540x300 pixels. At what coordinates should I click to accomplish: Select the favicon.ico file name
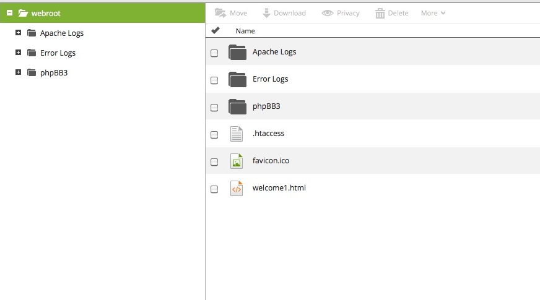[x=271, y=161]
